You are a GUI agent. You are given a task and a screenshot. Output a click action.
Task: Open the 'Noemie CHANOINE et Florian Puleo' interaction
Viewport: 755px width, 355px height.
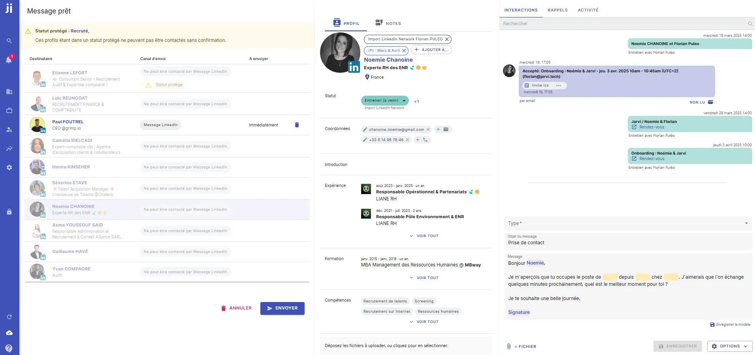pos(689,44)
